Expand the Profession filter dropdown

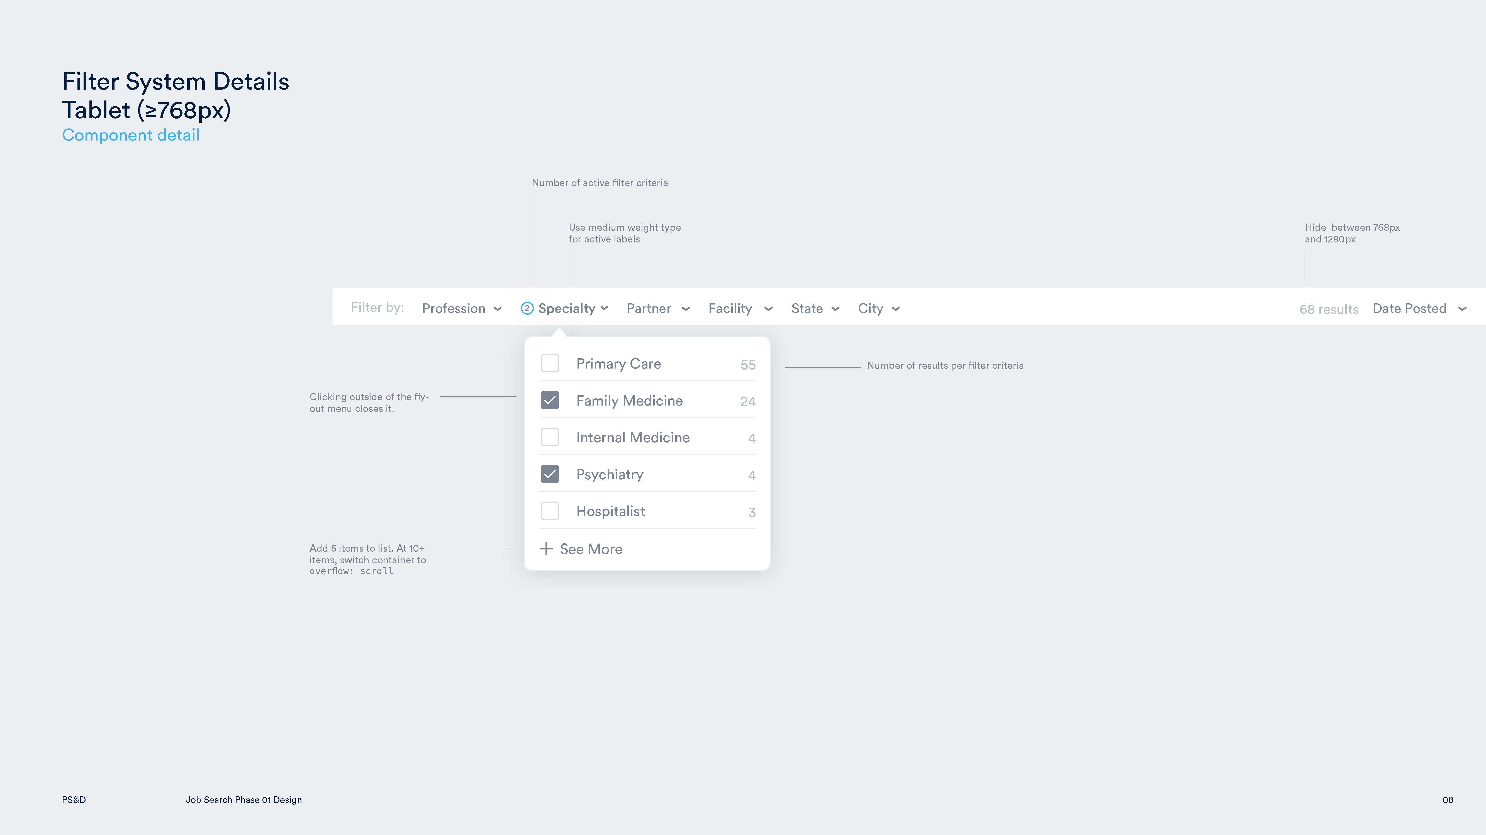[461, 308]
